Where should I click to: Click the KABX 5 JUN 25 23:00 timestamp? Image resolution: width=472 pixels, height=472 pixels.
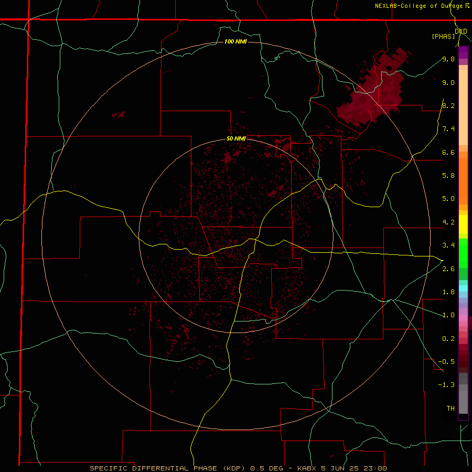(342, 468)
